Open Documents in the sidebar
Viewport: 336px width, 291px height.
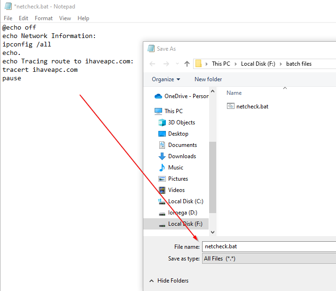183,145
